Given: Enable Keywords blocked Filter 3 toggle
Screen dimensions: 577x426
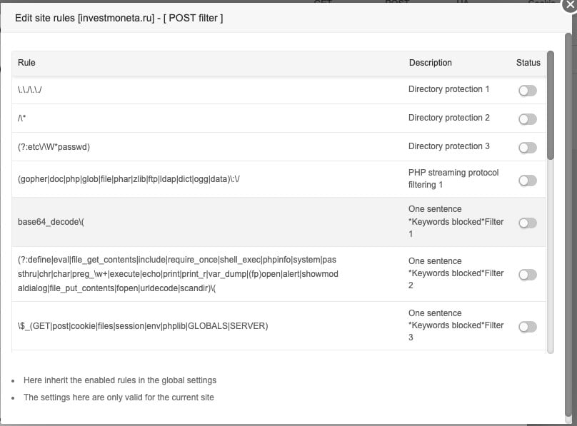Looking at the screenshot, I should 527,327.
